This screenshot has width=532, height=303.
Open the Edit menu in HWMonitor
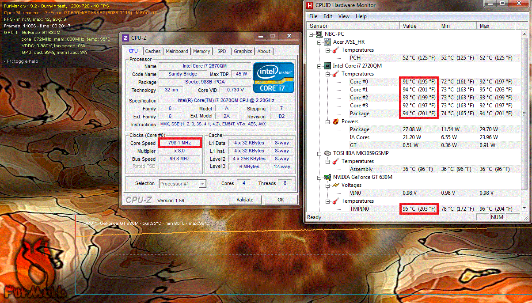coord(328,16)
